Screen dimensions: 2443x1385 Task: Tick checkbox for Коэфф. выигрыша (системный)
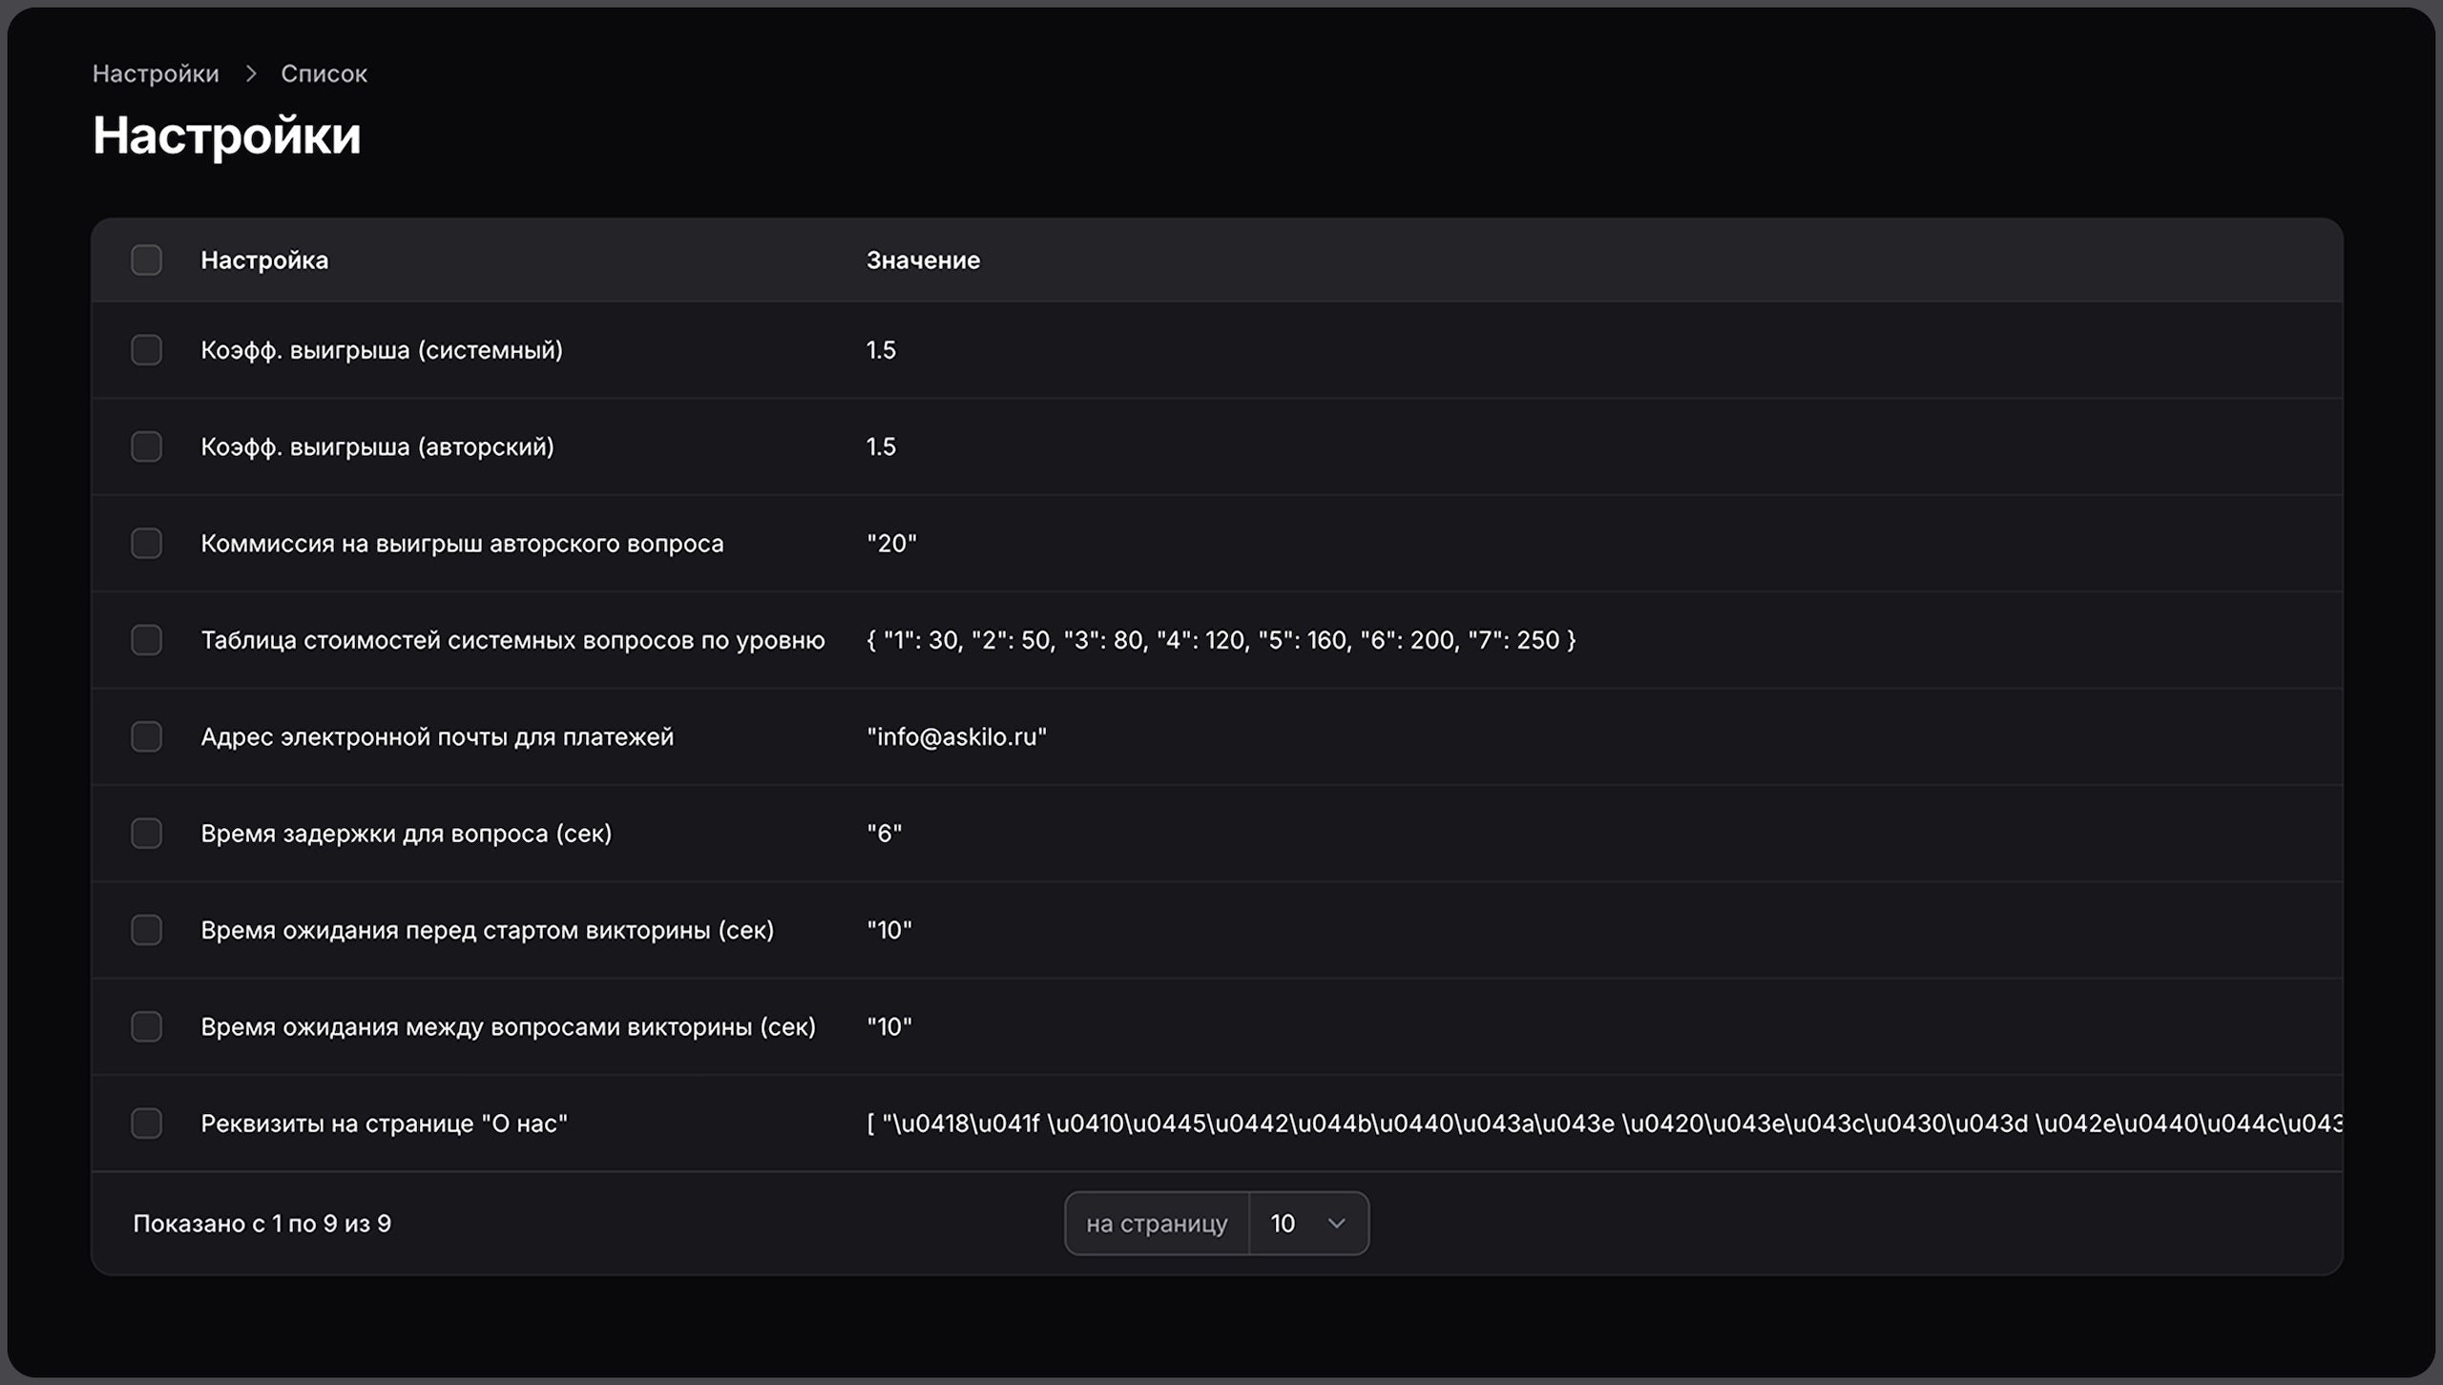click(x=146, y=350)
